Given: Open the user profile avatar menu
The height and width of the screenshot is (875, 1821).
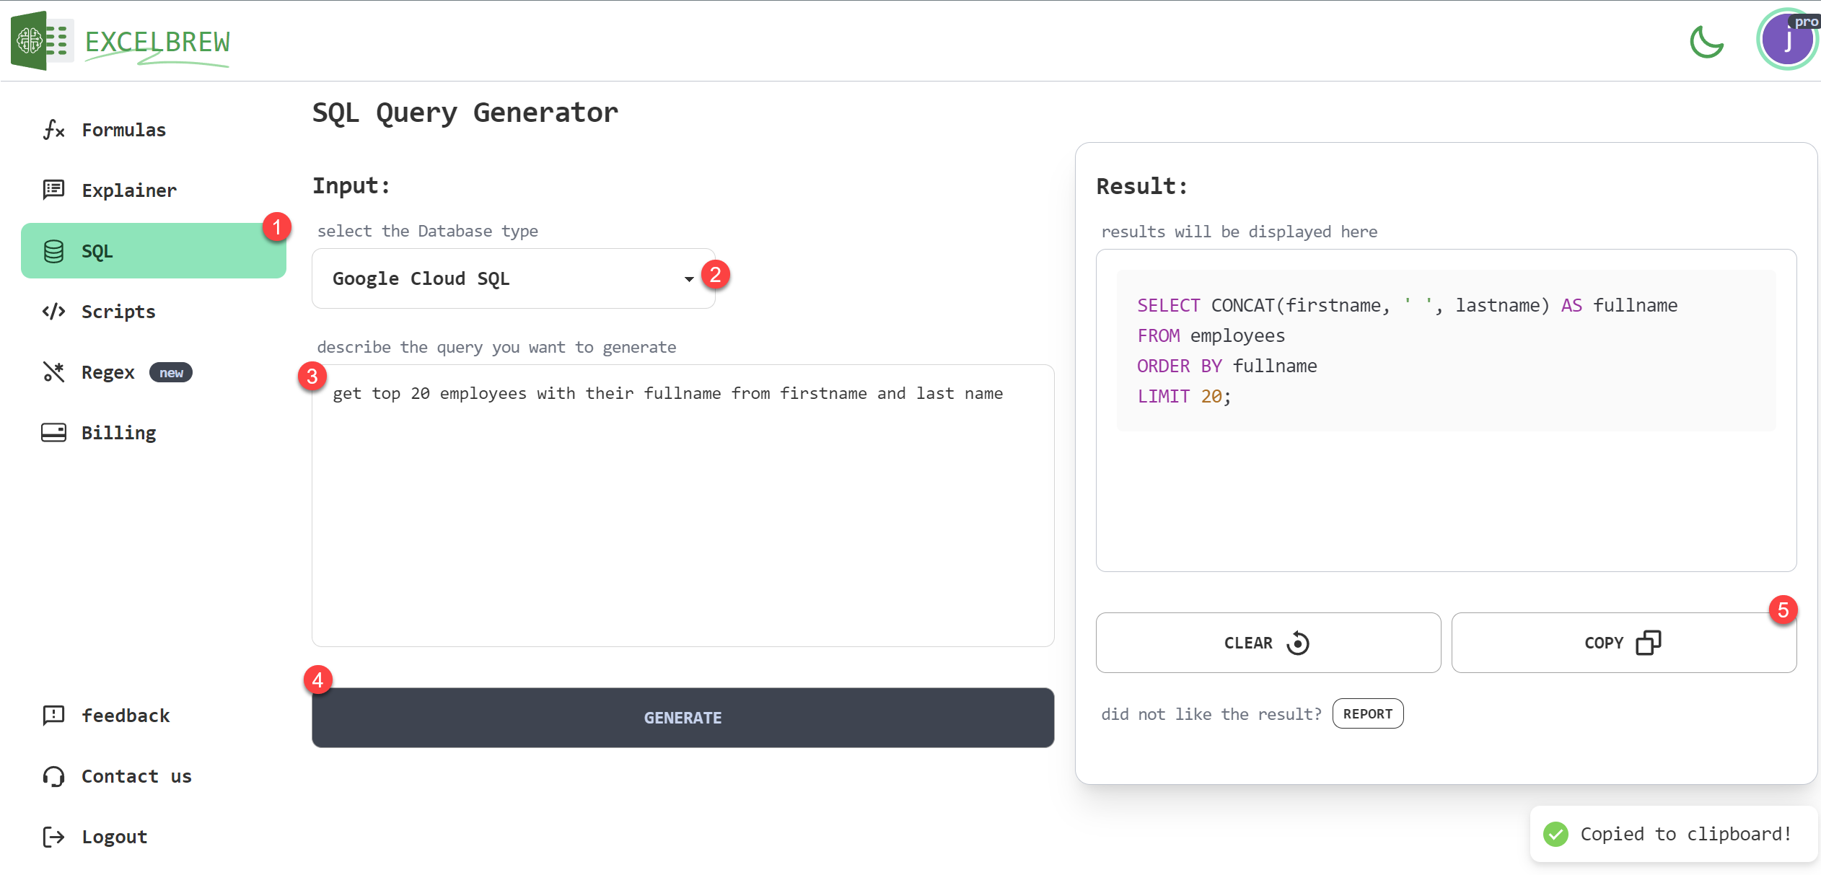Looking at the screenshot, I should [x=1786, y=40].
